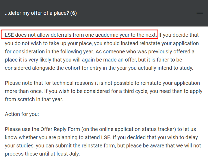This screenshot has width=208, height=159.
Task: Collapse the section using the minus icon
Action: [x=200, y=13]
